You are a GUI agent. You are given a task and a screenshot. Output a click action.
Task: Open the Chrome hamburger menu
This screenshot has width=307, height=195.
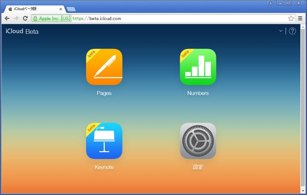(300, 18)
